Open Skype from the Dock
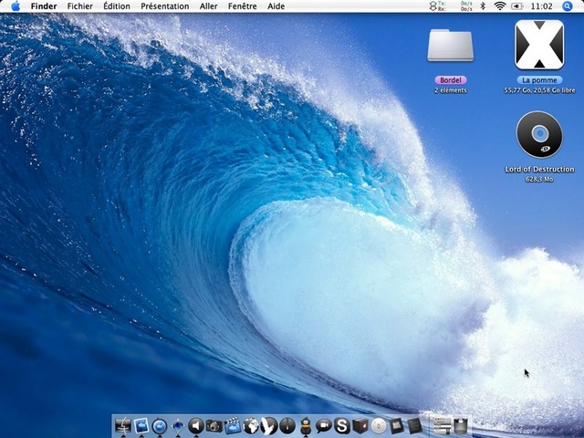This screenshot has width=584, height=438. (x=342, y=425)
